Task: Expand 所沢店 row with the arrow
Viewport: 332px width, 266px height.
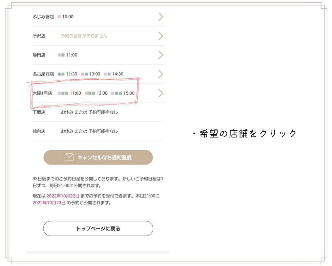Action: point(161,36)
